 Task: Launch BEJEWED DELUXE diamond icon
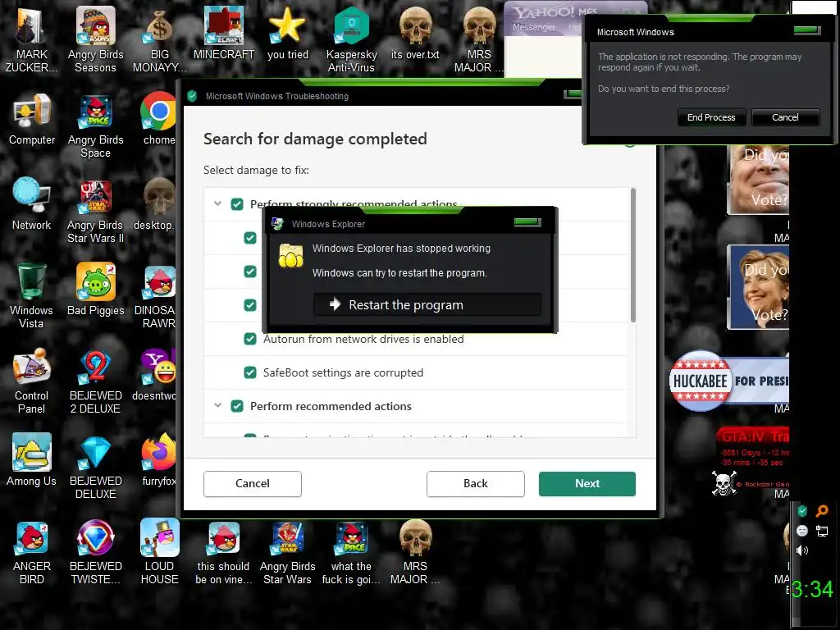(x=95, y=467)
